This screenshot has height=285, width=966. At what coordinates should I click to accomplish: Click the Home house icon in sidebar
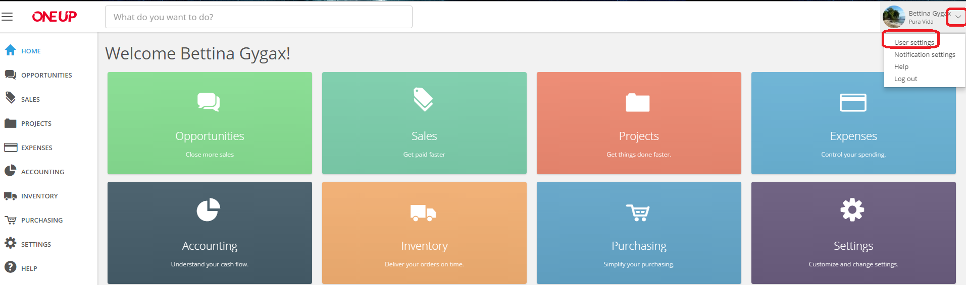pyautogui.click(x=10, y=50)
